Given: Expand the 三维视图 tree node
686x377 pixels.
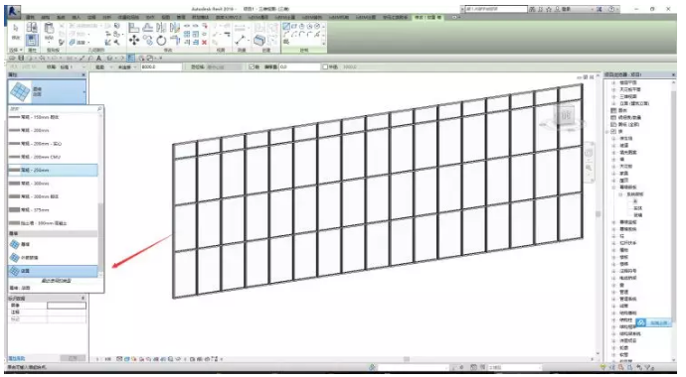Looking at the screenshot, I should (613, 96).
